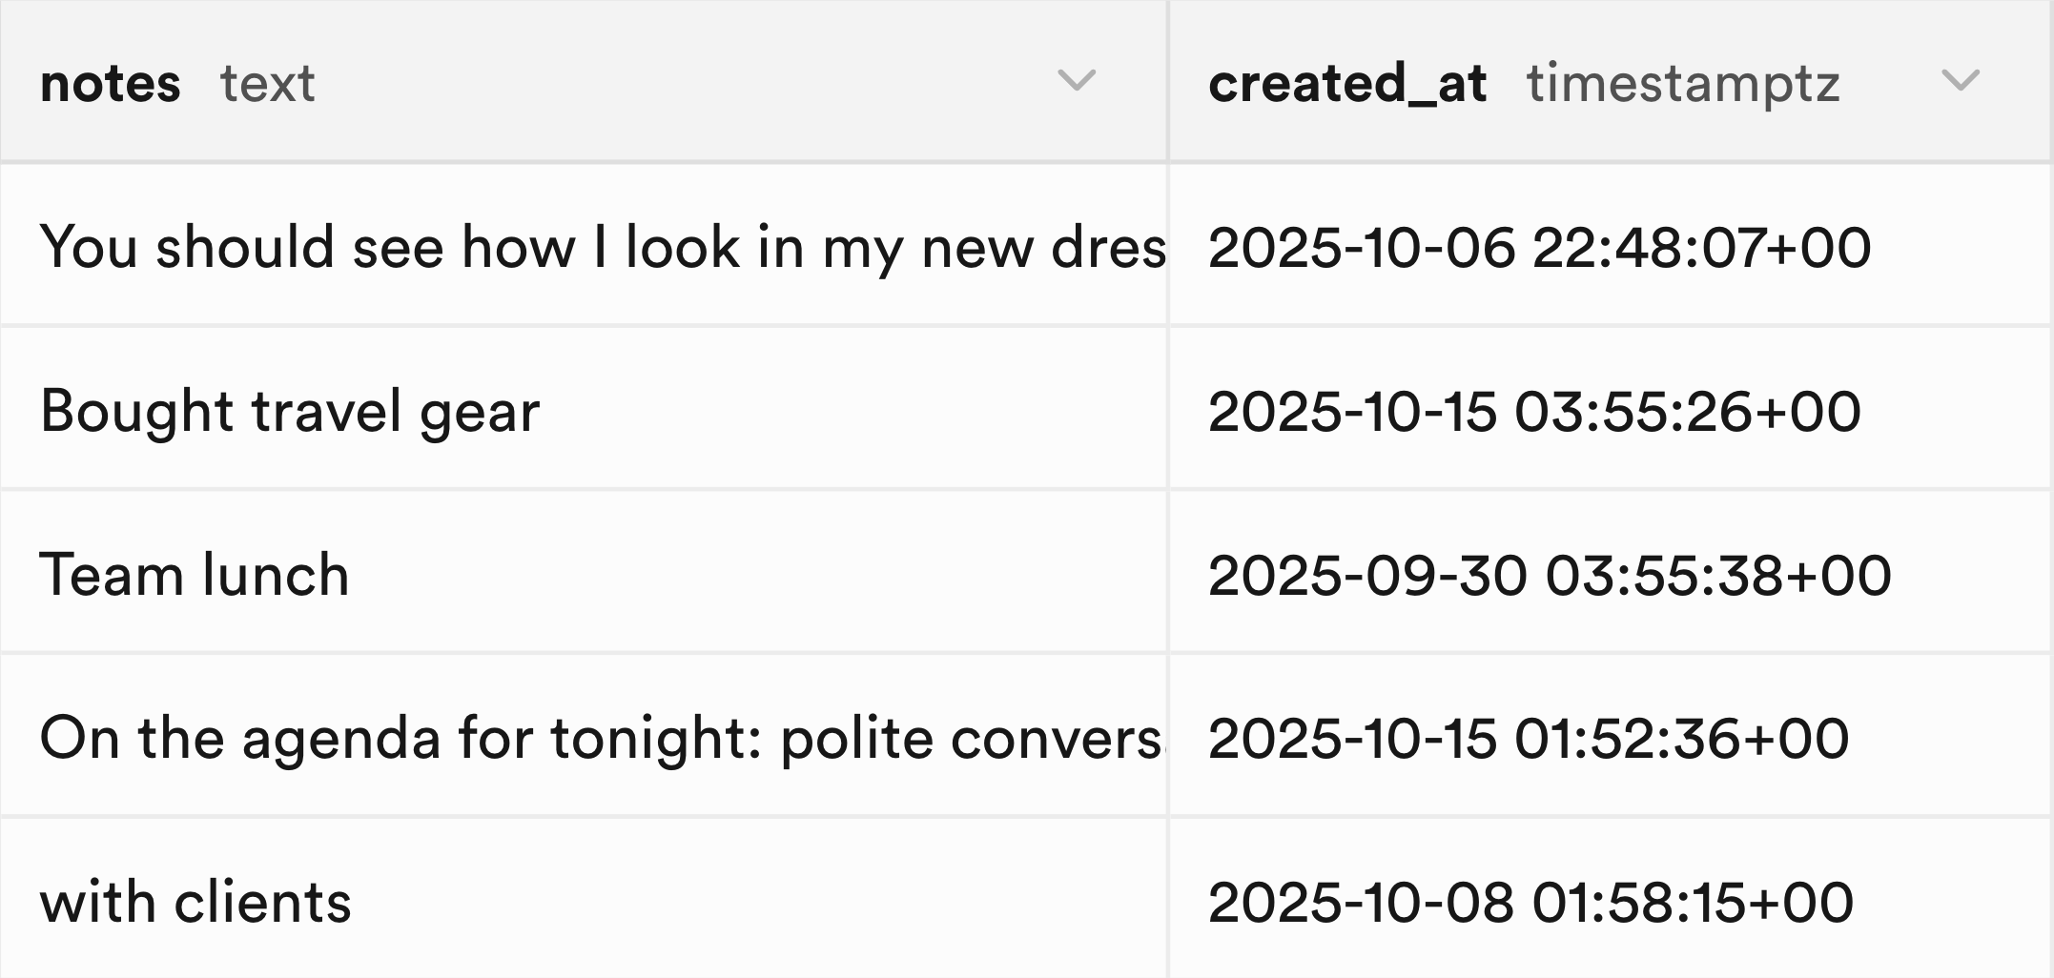
Task: Select the 'You should see how I look' note cell
Action: pyautogui.click(x=601, y=247)
